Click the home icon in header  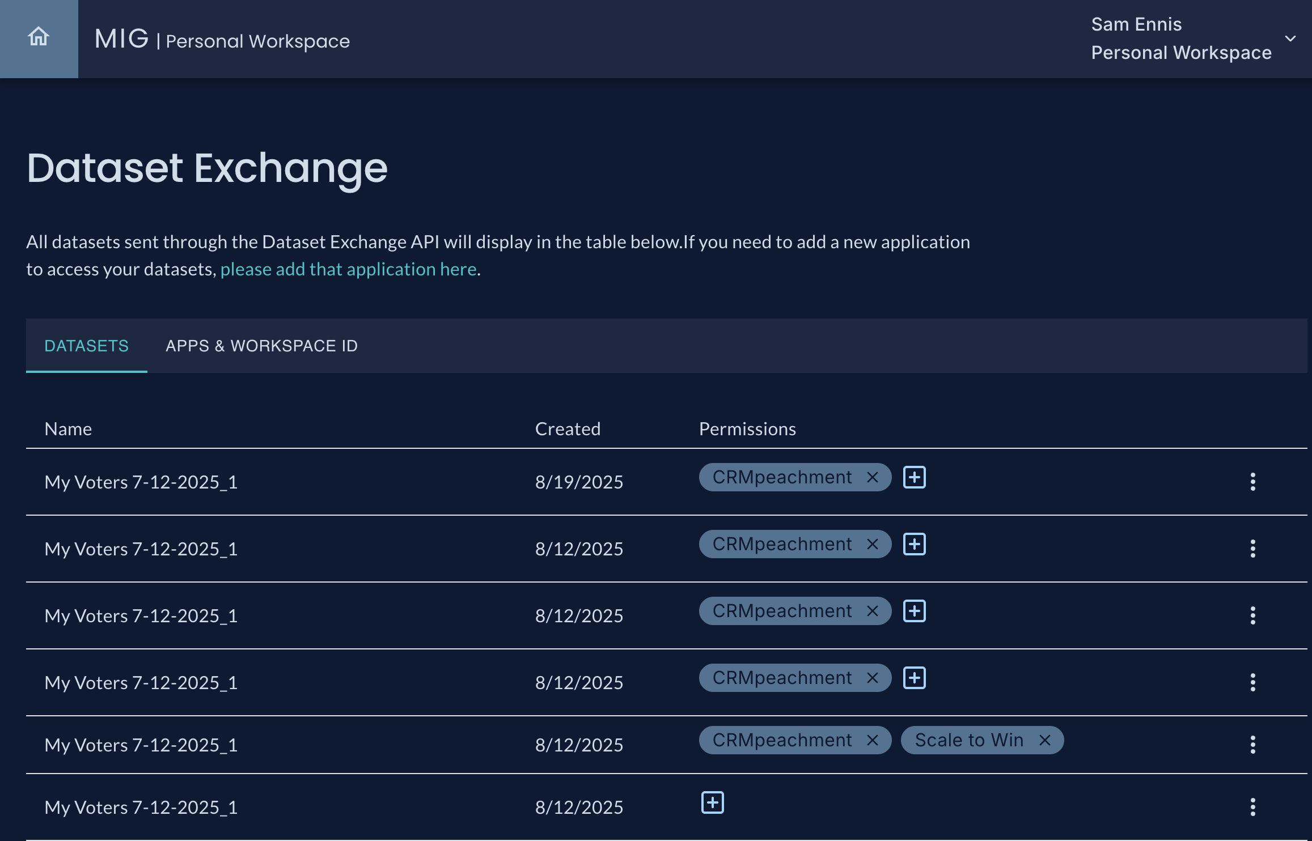pyautogui.click(x=39, y=37)
